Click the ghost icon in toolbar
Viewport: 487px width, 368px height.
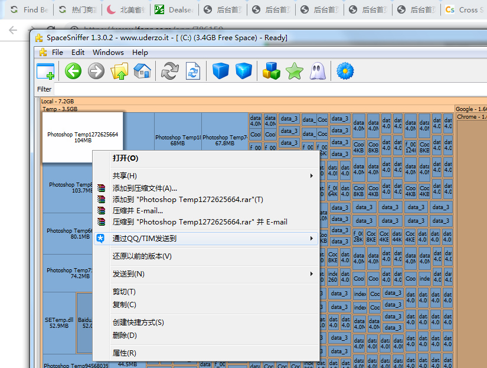click(x=318, y=71)
